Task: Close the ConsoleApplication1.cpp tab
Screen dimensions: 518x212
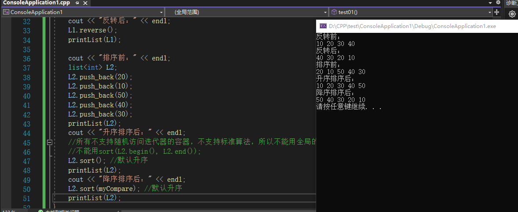Action: [x=85, y=3]
